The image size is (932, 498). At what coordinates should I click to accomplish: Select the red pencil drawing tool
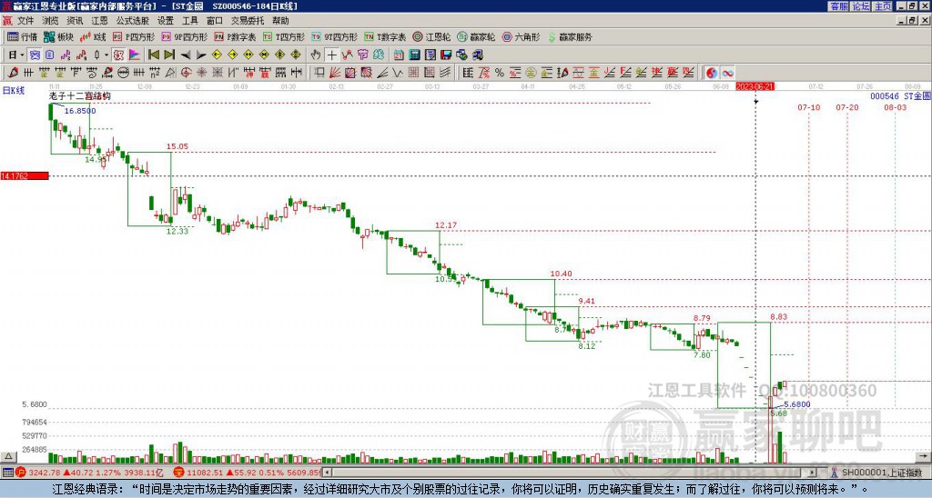pyautogui.click(x=13, y=73)
